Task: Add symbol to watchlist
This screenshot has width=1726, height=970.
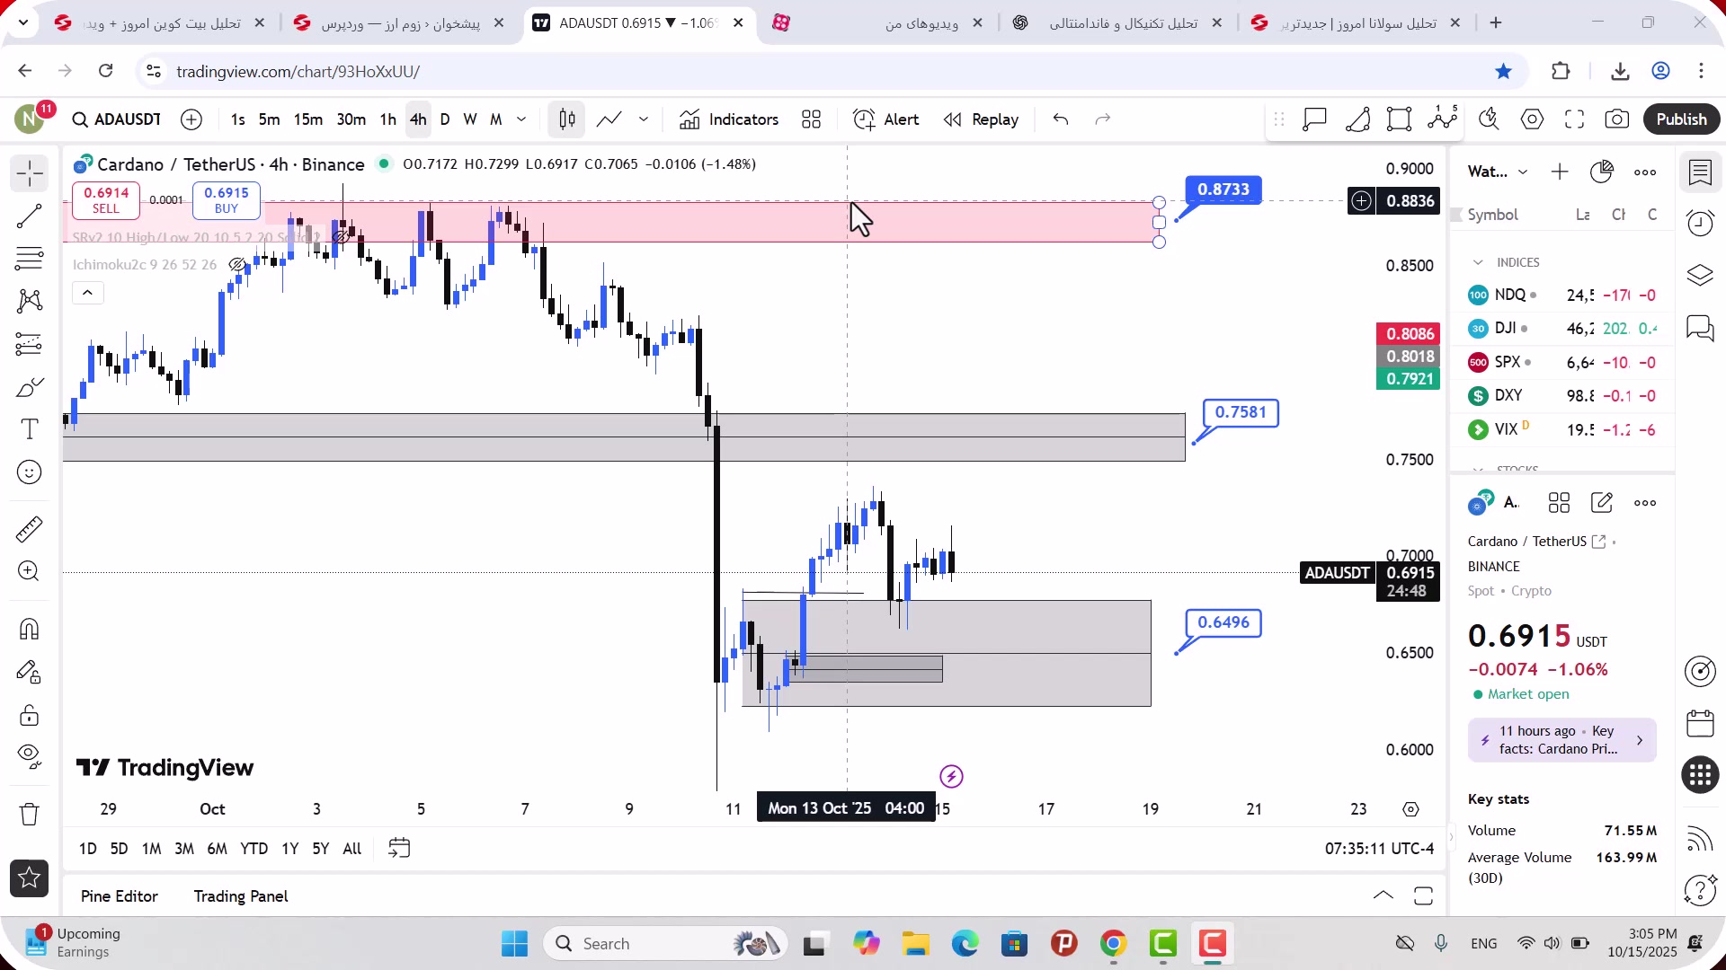Action: tap(1560, 172)
